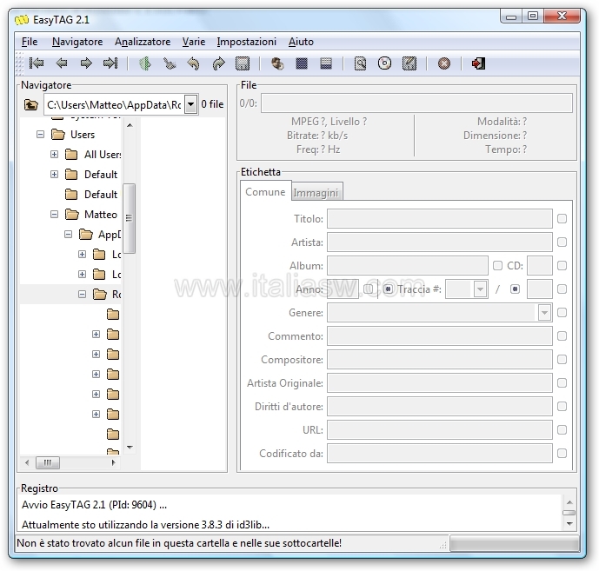599x571 pixels.
Task: Click the next file arrow icon
Action: pyautogui.click(x=86, y=63)
